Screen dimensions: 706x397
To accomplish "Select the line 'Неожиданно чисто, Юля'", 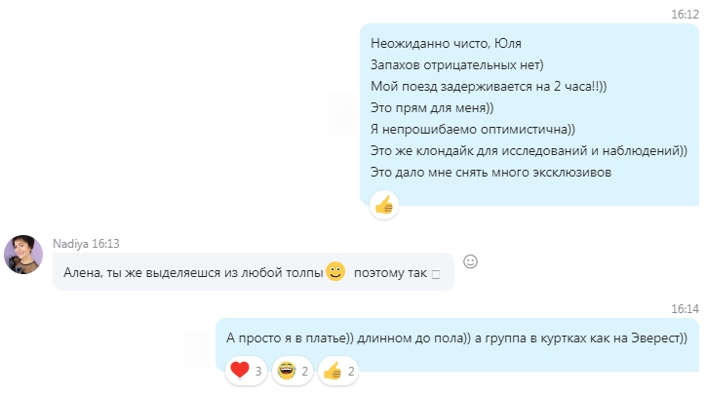I will click(x=446, y=43).
